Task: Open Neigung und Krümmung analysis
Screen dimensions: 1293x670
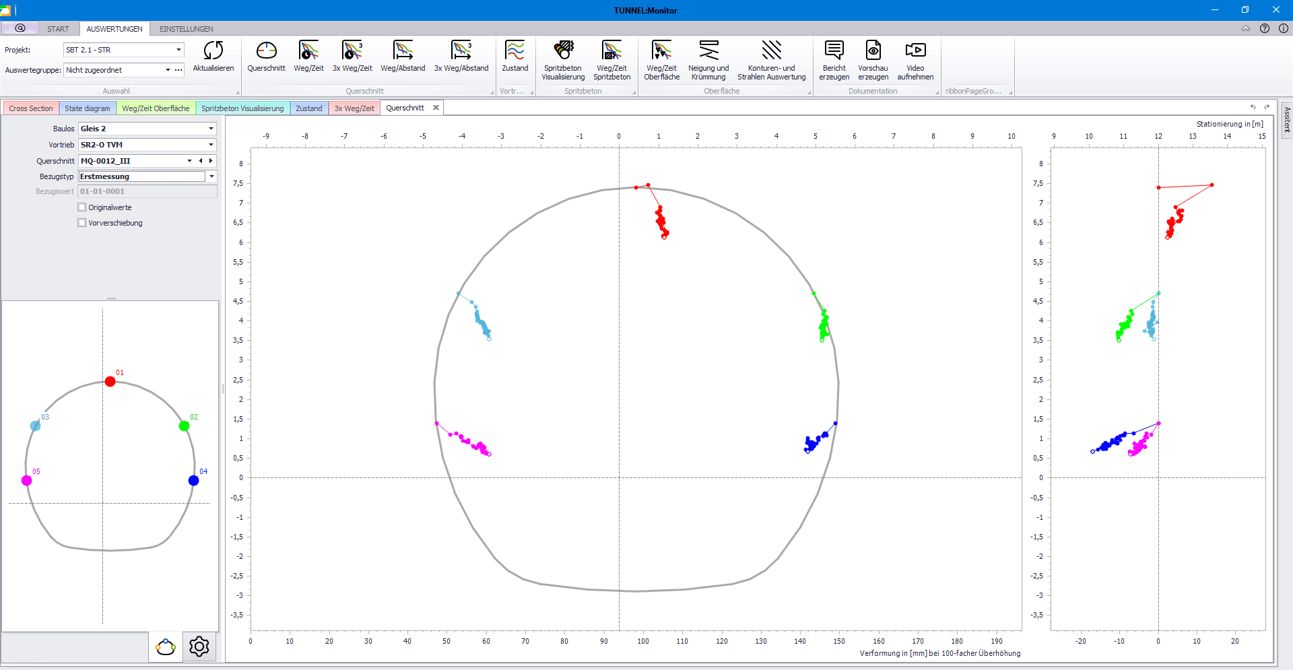Action: [x=708, y=51]
